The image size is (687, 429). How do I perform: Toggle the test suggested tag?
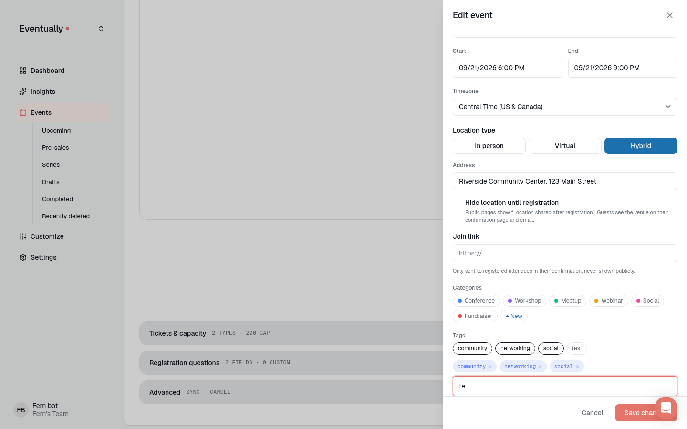pos(577,348)
